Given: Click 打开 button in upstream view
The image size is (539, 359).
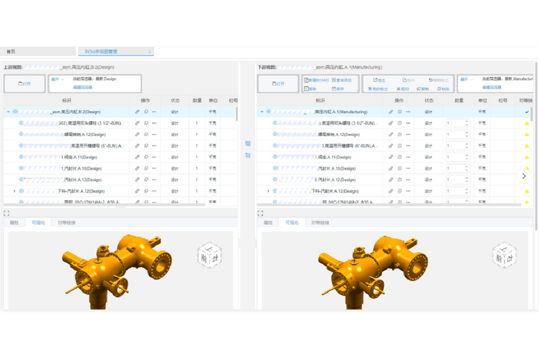Looking at the screenshot, I should click(25, 83).
